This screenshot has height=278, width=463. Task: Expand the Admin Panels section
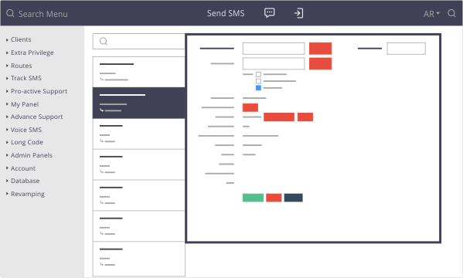click(x=31, y=155)
